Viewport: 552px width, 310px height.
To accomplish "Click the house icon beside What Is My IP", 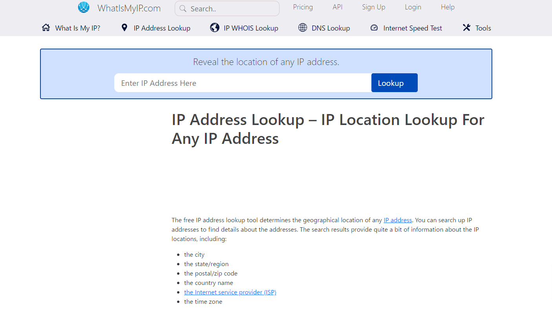I will [x=46, y=28].
